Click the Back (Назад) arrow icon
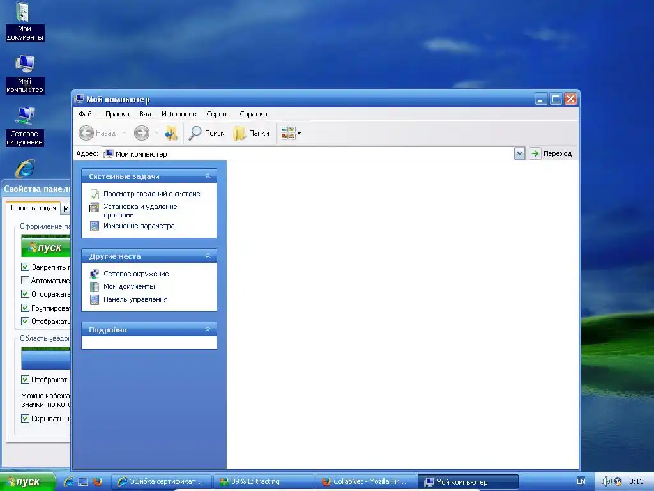Viewport: 654px width, 491px height. point(86,133)
